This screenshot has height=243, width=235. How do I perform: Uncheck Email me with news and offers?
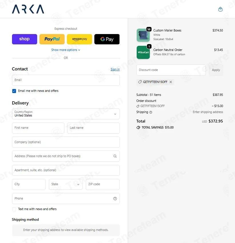click(14, 91)
